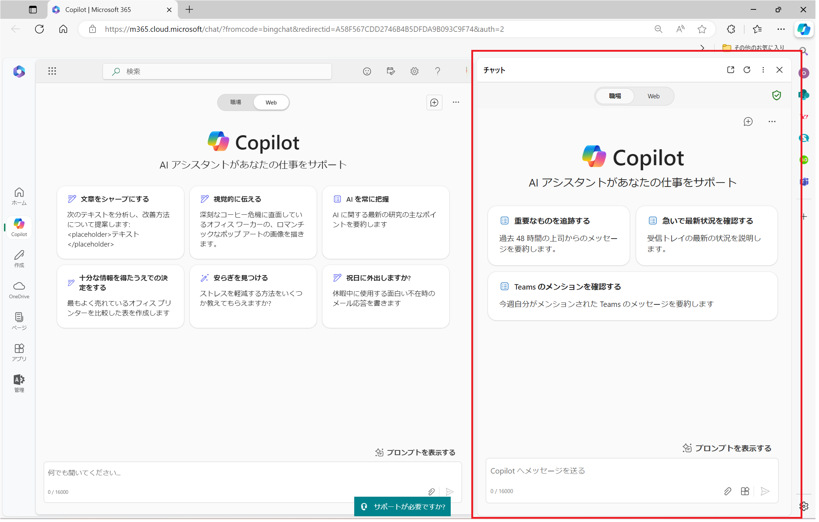Close the チャット side panel
This screenshot has width=819, height=522.
[x=779, y=70]
